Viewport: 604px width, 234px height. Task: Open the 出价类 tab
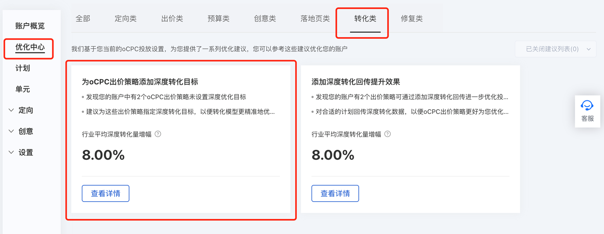(x=172, y=19)
